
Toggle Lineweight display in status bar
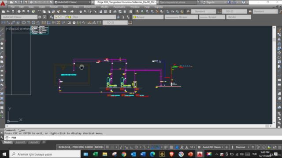[x=166, y=147]
